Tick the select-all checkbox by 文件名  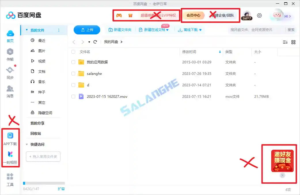[x=73, y=52]
